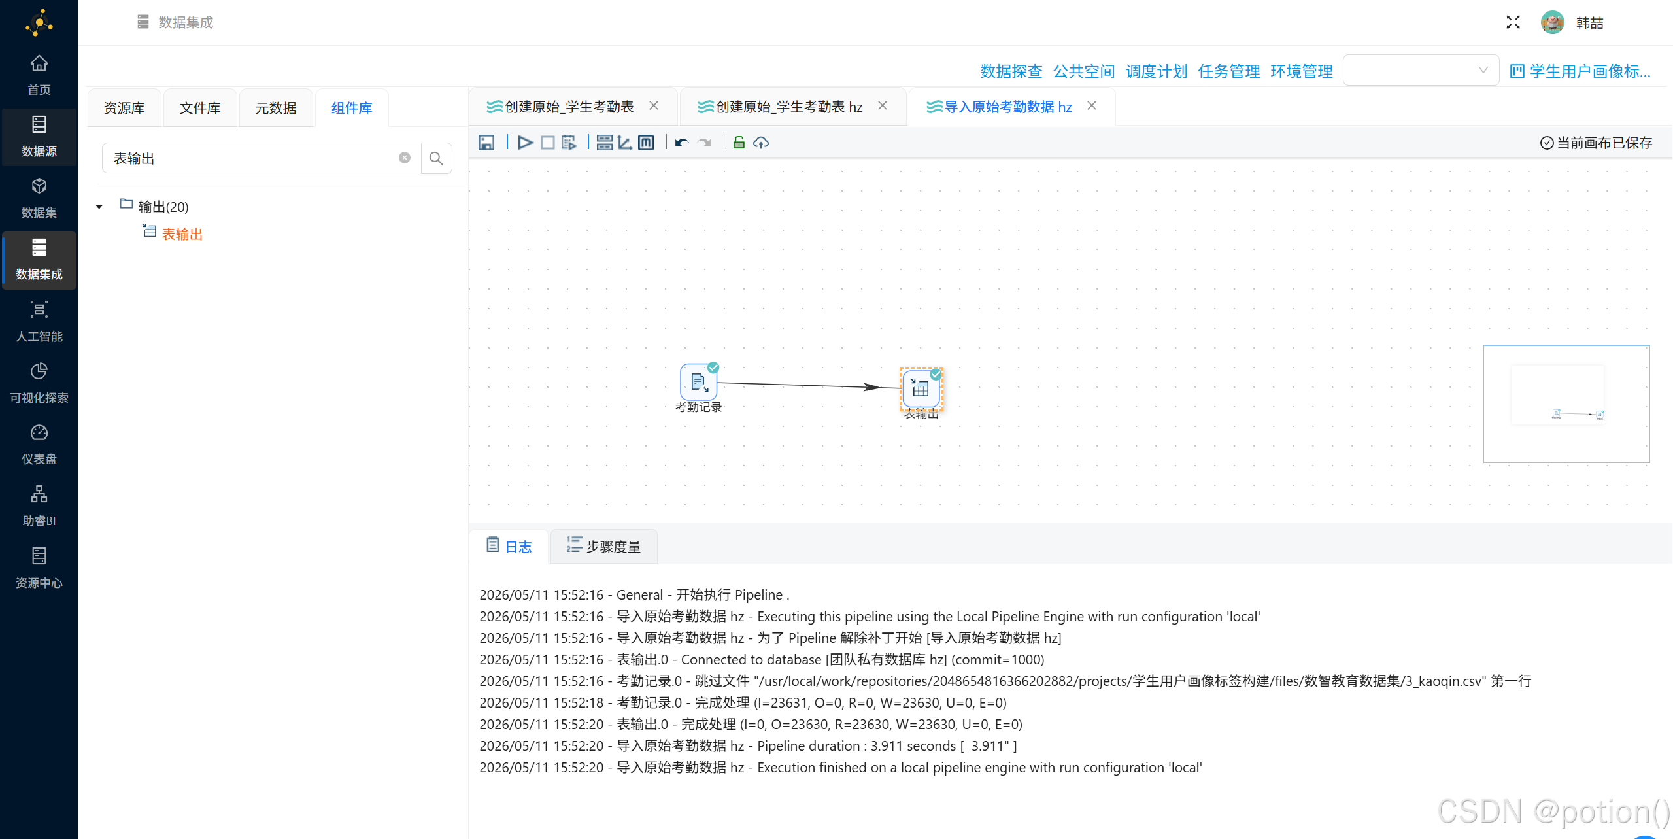Click the log line '开始执行 Pipeline'
Screen dimensions: 1673x839
pyautogui.click(x=634, y=594)
